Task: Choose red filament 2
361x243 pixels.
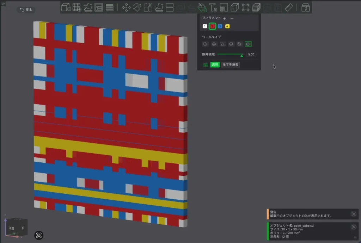Action: coord(212,26)
